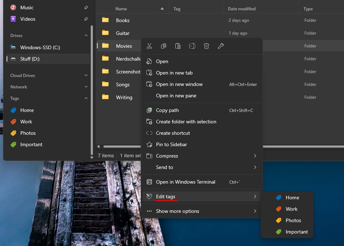Select Open in new tab
The image size is (344, 246).
[x=174, y=73]
